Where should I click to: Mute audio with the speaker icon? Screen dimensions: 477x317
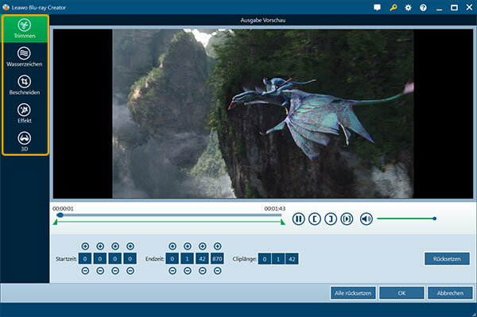(366, 218)
